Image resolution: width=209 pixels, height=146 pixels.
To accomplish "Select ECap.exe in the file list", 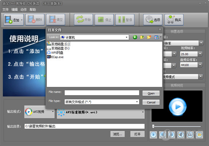I will (55, 57).
